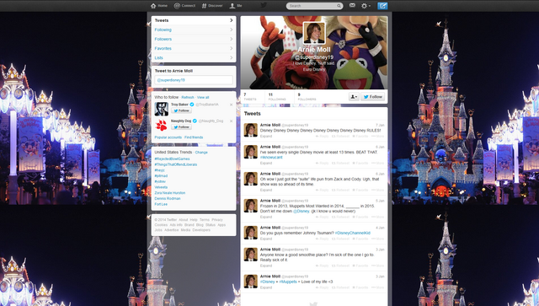Click the Tweet to Arnie Moll field

click(x=194, y=80)
